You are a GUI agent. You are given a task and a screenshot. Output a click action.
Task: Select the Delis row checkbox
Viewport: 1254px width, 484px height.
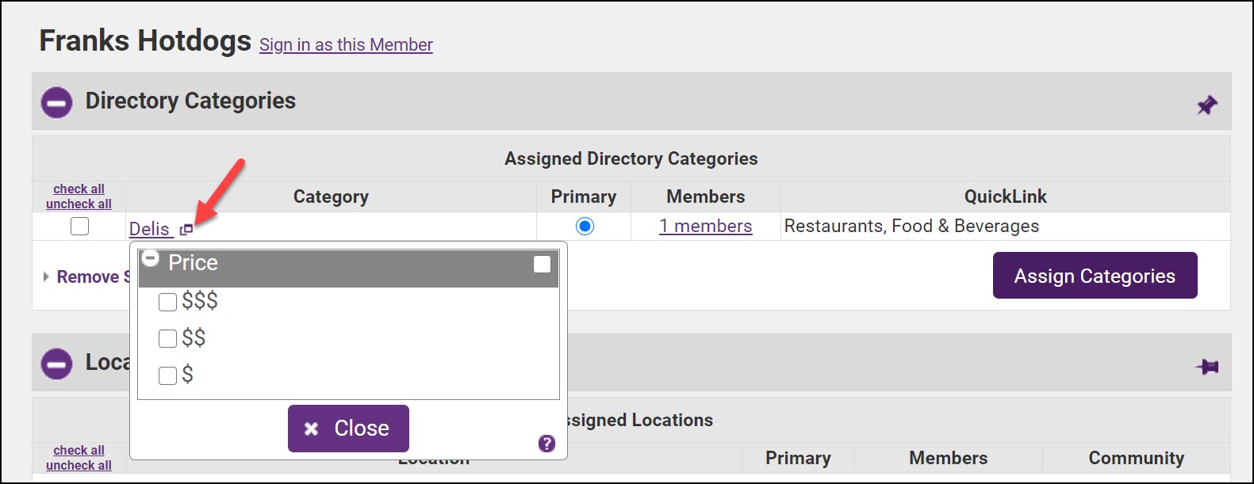click(79, 227)
